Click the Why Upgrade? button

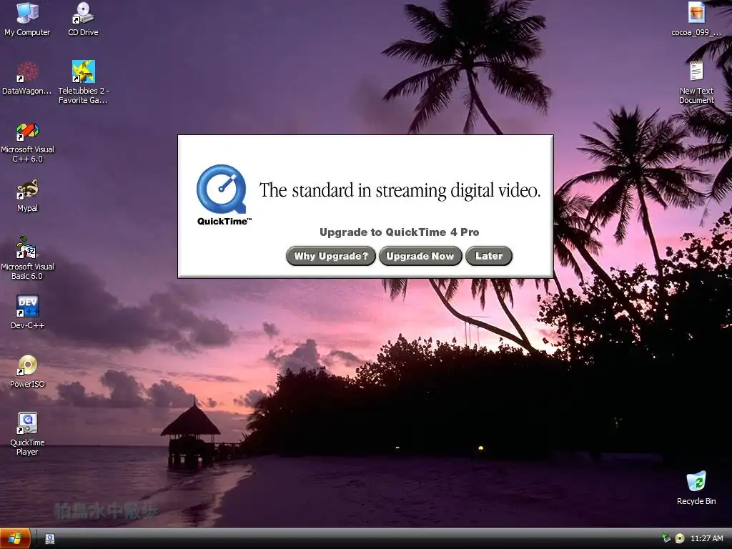pos(330,256)
